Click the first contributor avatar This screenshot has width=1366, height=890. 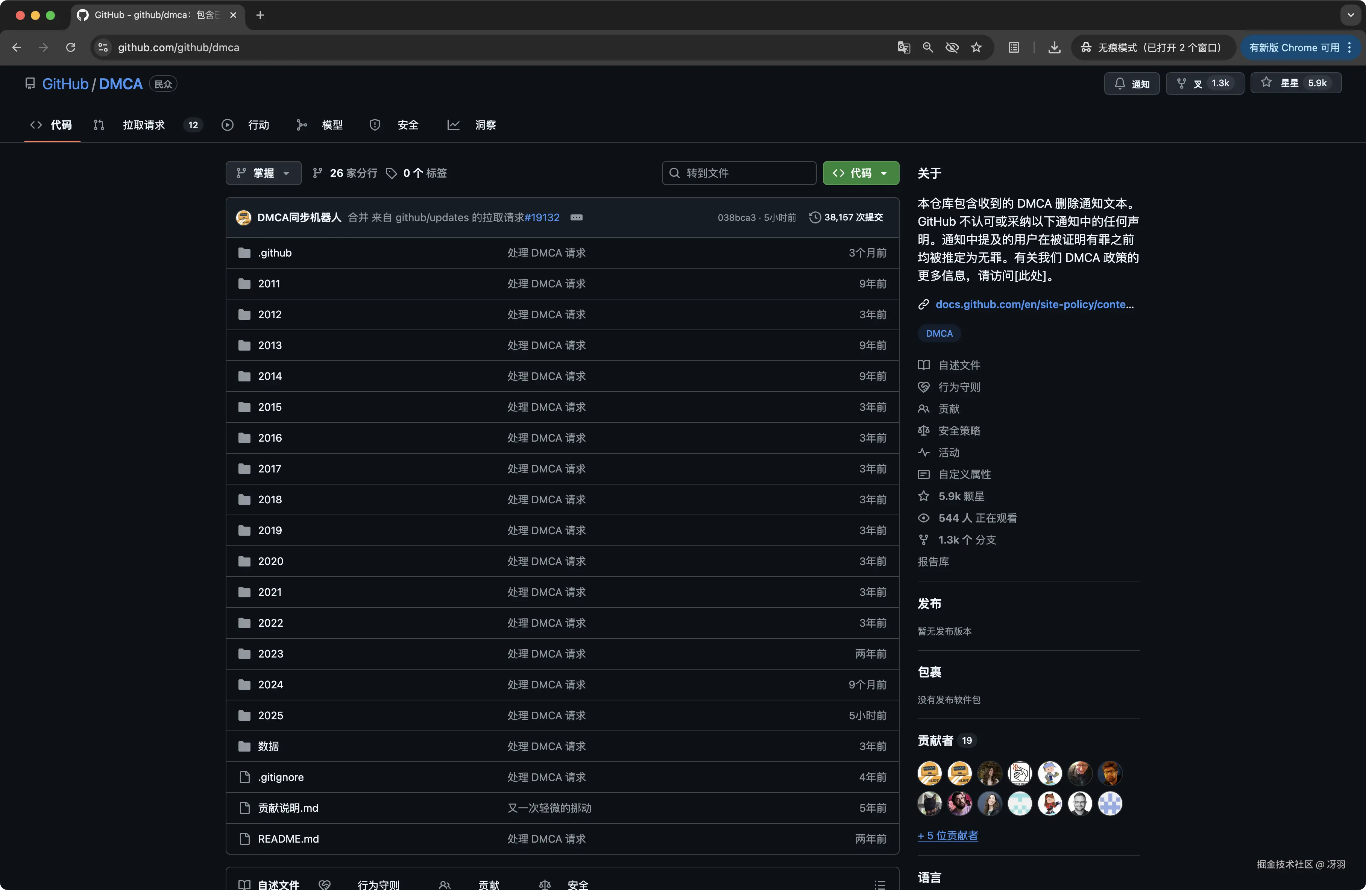[929, 773]
